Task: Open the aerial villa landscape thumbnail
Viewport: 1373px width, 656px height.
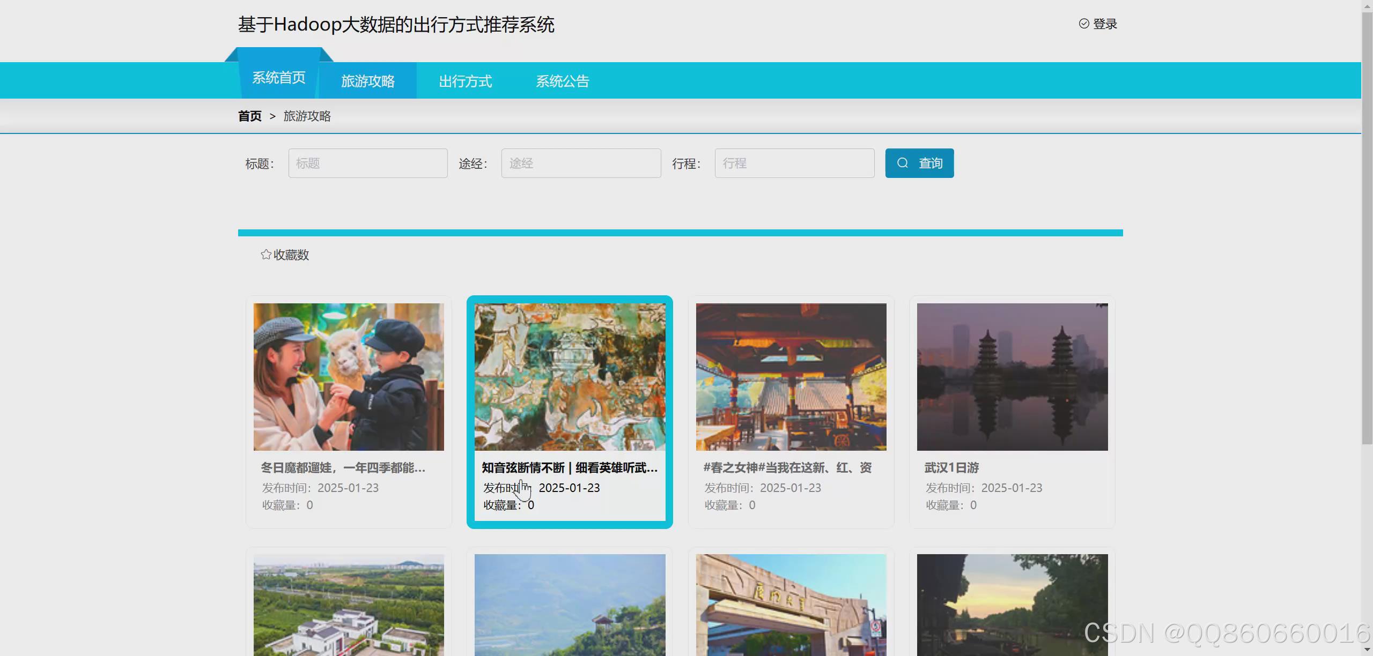Action: (x=349, y=605)
